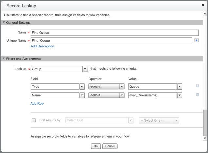Change operator for the Name row
The width and height of the screenshot is (208, 153).
[x=122, y=95]
